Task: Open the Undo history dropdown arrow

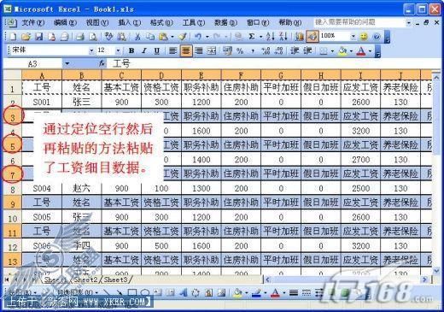Action: click(x=207, y=37)
